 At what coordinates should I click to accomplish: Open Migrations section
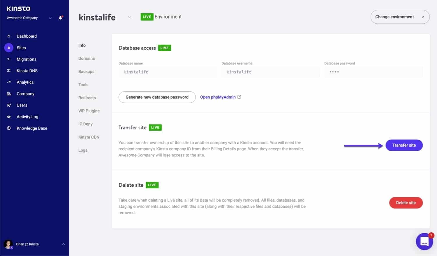27,59
